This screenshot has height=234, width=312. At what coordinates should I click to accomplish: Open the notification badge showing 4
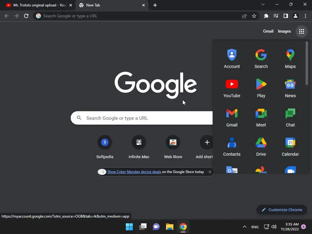point(303,227)
